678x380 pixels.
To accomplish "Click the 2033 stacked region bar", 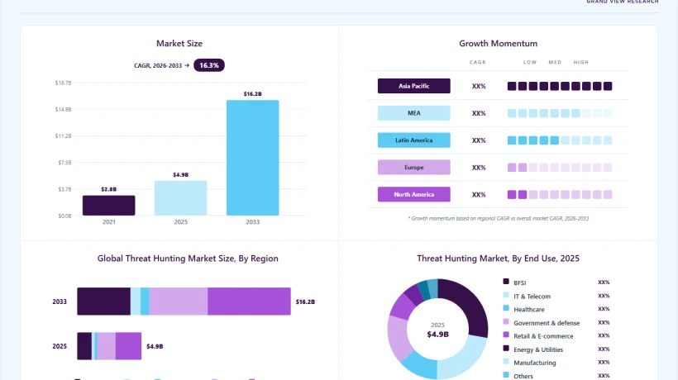I will pyautogui.click(x=184, y=302).
